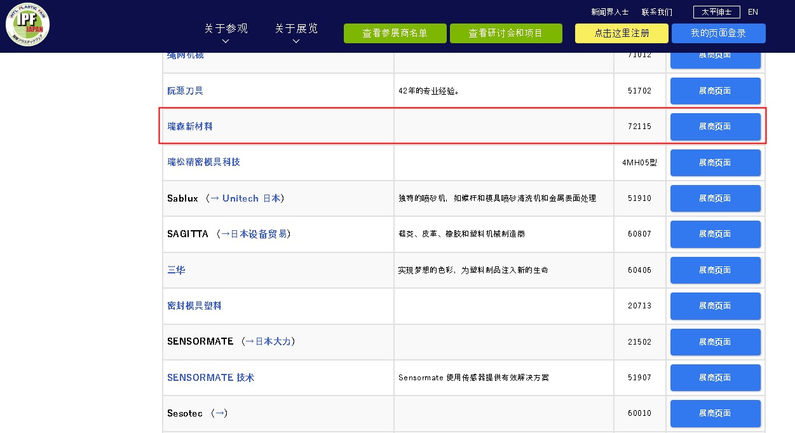
Task: Open 瑞松精密模具科技 exhibitor link
Action: [203, 162]
